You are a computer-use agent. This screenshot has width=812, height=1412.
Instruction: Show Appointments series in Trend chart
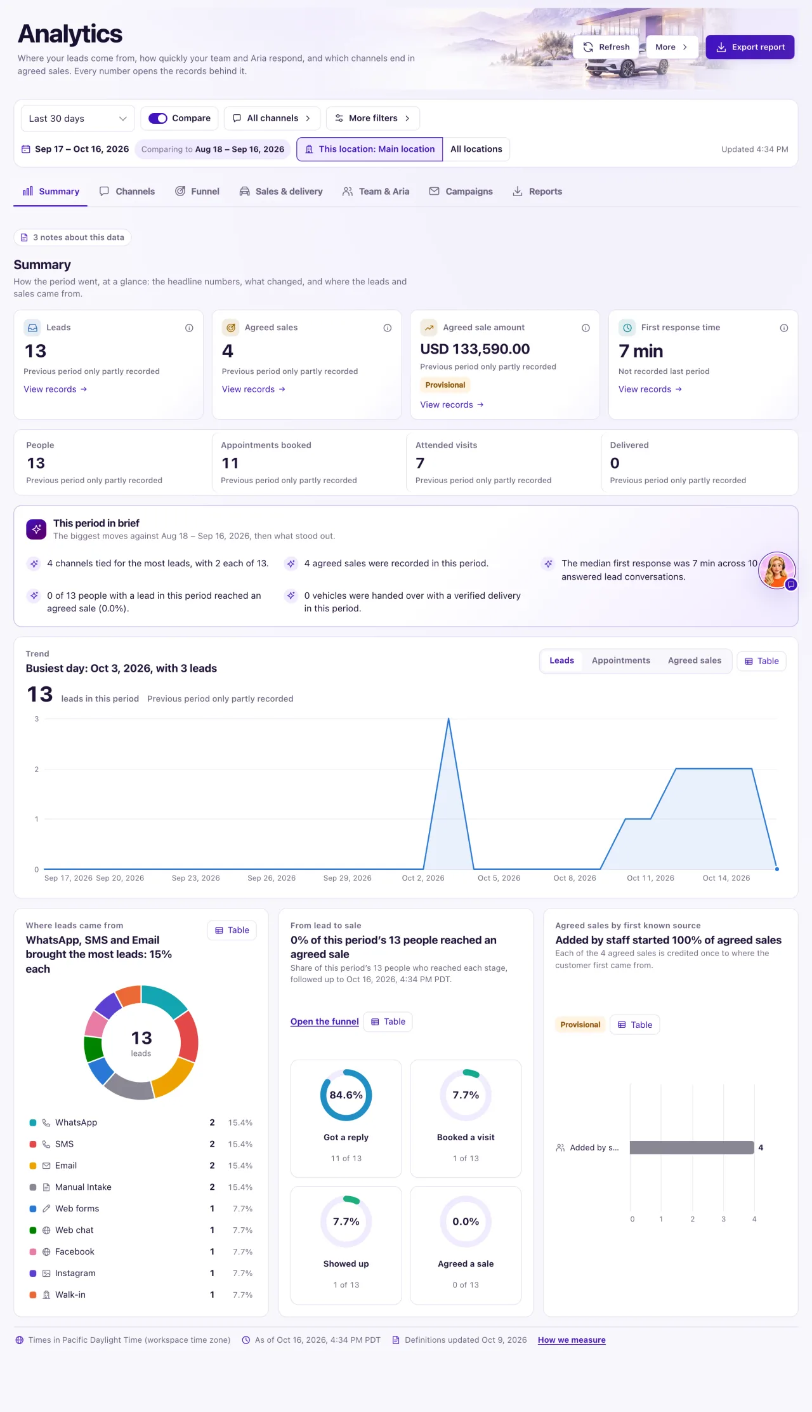(621, 660)
